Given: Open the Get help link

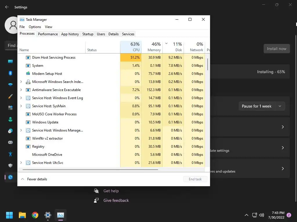Looking at the screenshot, I should [111, 191].
